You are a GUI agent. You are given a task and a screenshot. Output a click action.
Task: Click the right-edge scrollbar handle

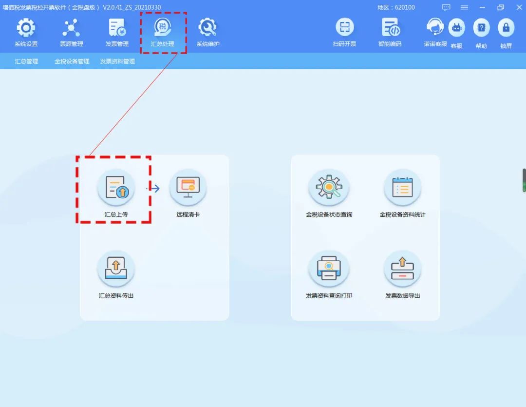click(x=524, y=180)
